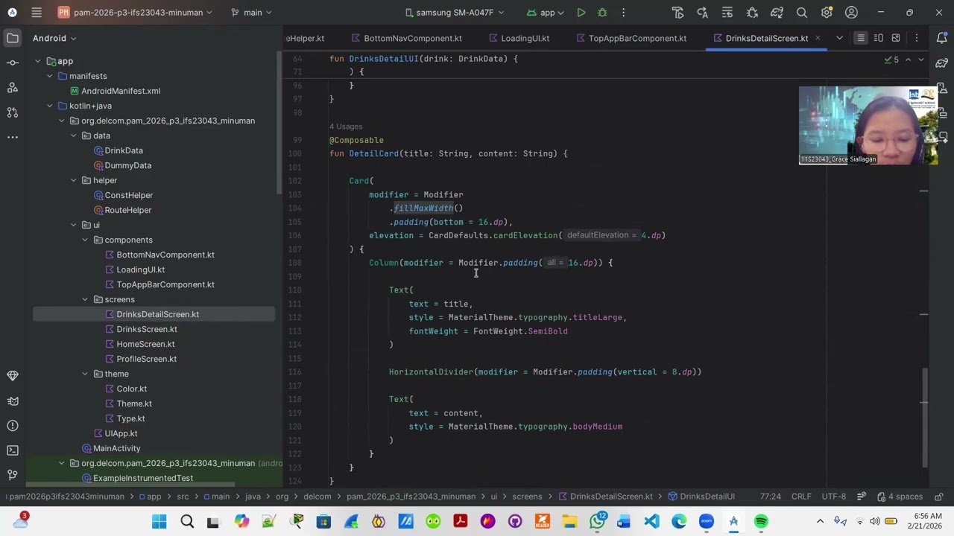Select DummyData in data folder
Screen dimensions: 954x536
pyautogui.click(x=127, y=165)
